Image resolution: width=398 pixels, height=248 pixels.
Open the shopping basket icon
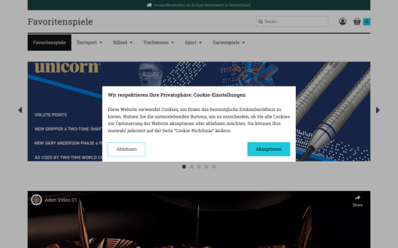point(357,22)
